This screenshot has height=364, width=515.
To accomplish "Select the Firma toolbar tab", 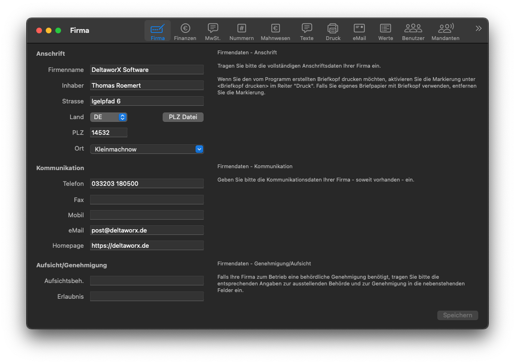I will coord(157,31).
